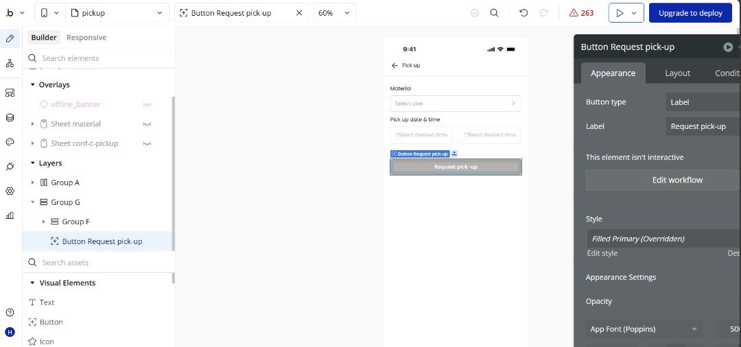Open the Settings gear icon

point(10,191)
